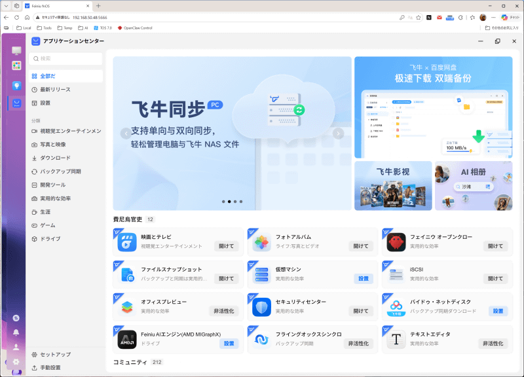
Task: Open the iSCSI app icon
Action: (396, 274)
